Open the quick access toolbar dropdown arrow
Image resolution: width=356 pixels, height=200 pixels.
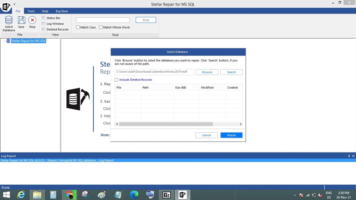coord(14,4)
